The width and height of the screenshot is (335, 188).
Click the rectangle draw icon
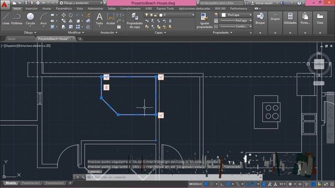pos(52,15)
